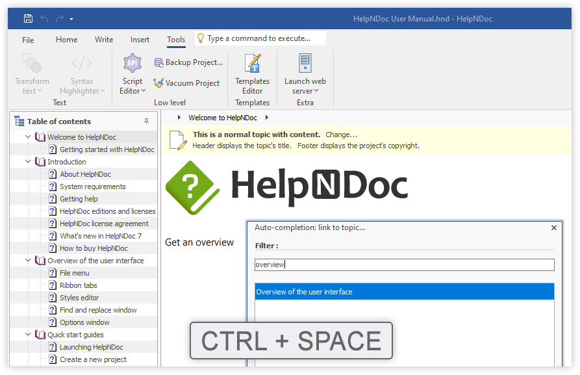This screenshot has width=580, height=375.
Task: Collapse the Introduction tree node
Action: point(28,162)
